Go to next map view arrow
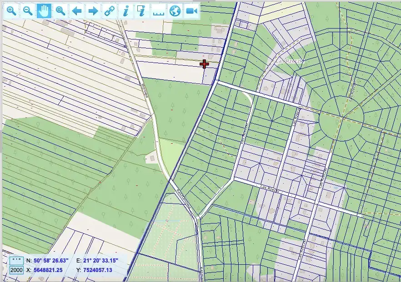The height and width of the screenshot is (282, 401). [x=93, y=11]
